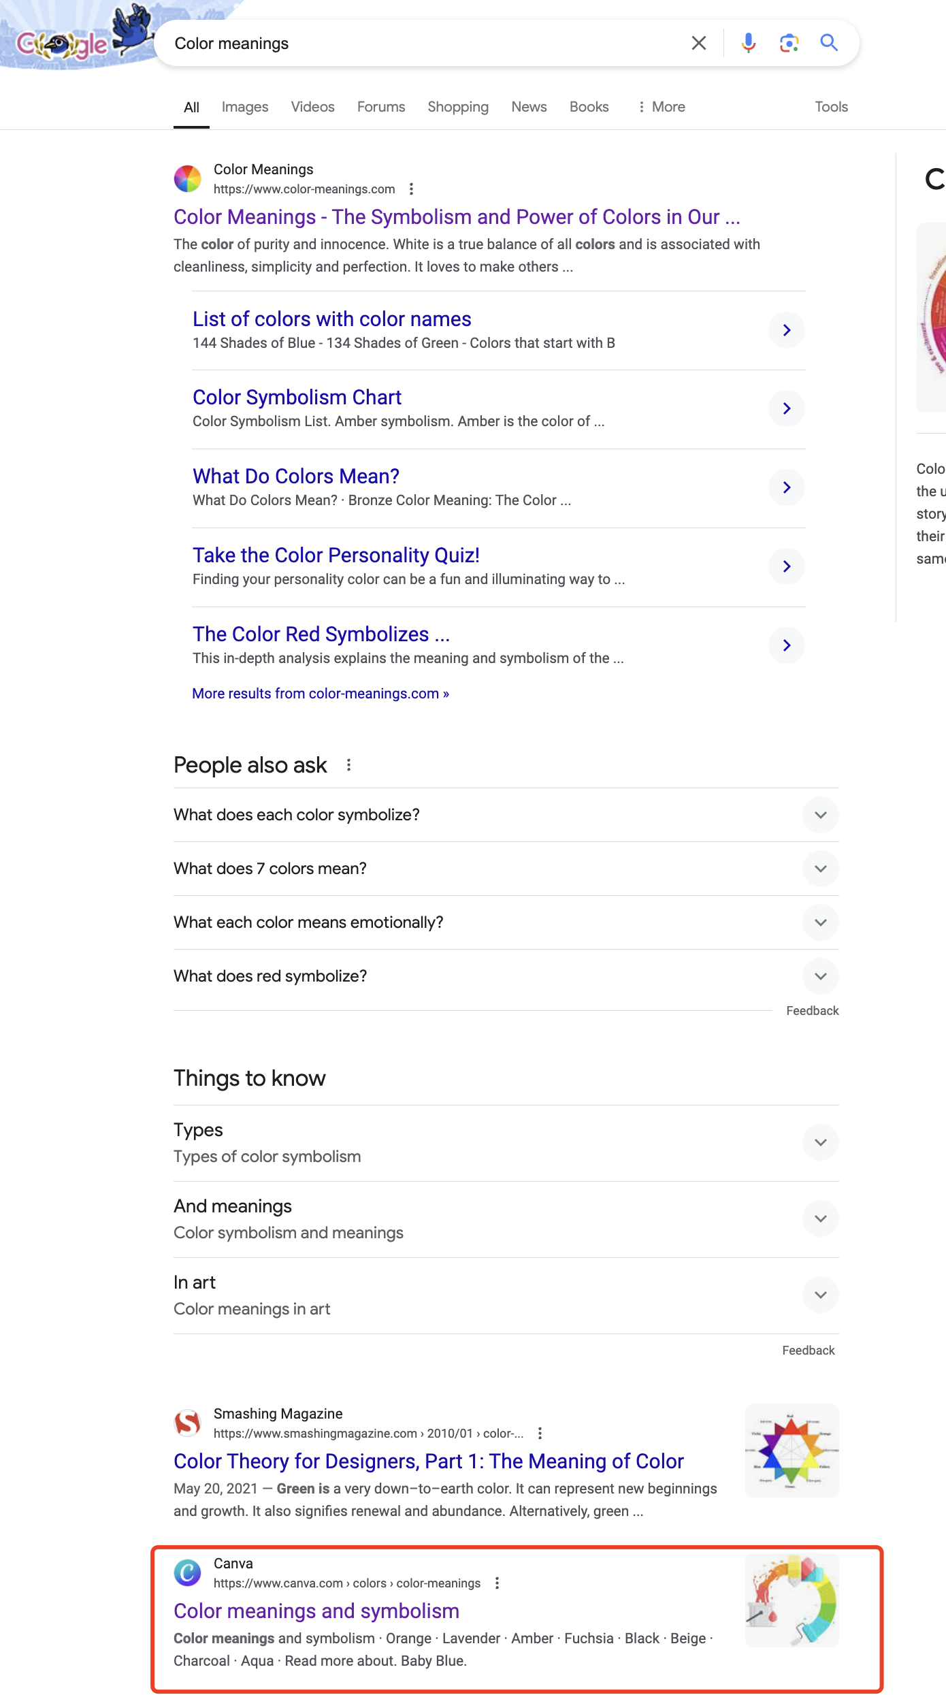
Task: Expand 'What does red symbolize?' question
Action: click(506, 976)
